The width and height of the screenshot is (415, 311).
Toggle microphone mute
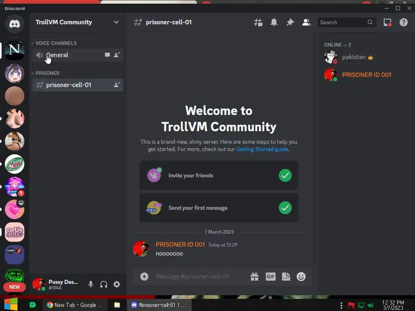tap(90, 284)
